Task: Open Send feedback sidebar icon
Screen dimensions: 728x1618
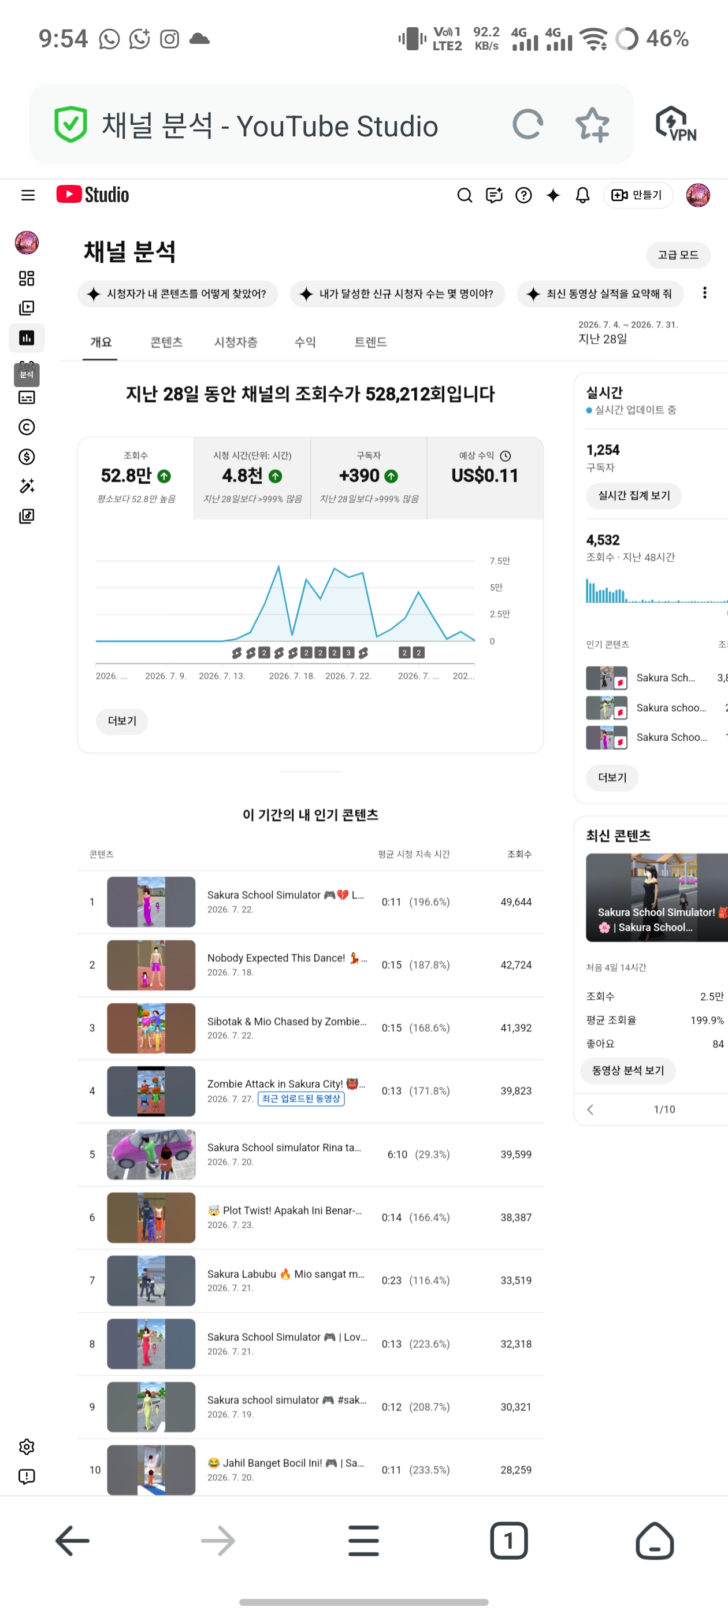Action: pos(27,1476)
